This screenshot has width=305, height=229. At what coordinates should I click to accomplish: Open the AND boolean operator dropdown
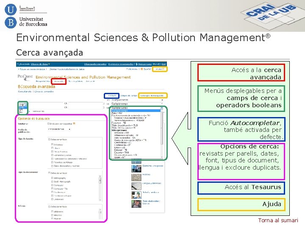23,105
